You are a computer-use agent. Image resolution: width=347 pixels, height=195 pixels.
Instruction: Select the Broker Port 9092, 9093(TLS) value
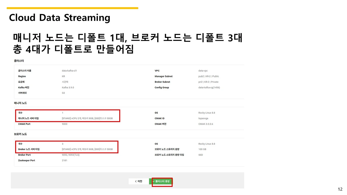[x=70, y=155]
